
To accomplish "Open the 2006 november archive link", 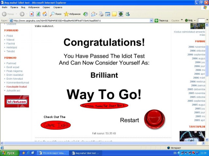I will click(x=197, y=47).
